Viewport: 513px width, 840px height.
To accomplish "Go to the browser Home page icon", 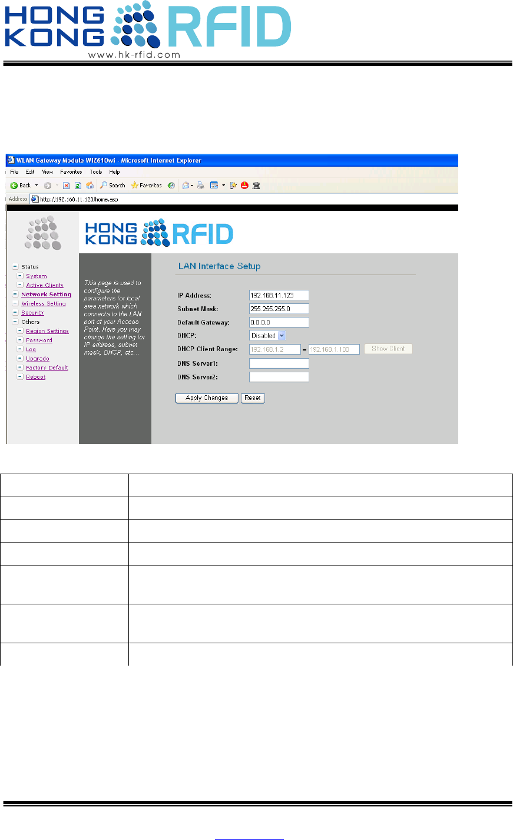I will pyautogui.click(x=90, y=186).
